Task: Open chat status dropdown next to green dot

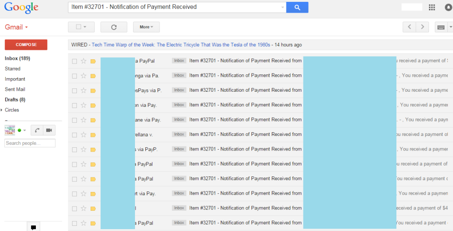Action: tap(25, 130)
